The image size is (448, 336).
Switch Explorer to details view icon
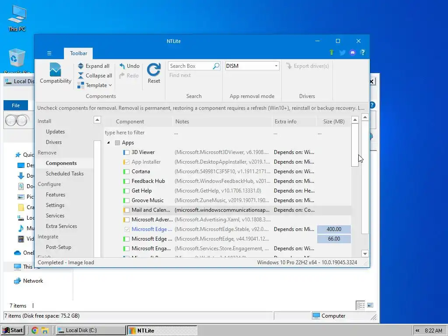[x=360, y=305]
